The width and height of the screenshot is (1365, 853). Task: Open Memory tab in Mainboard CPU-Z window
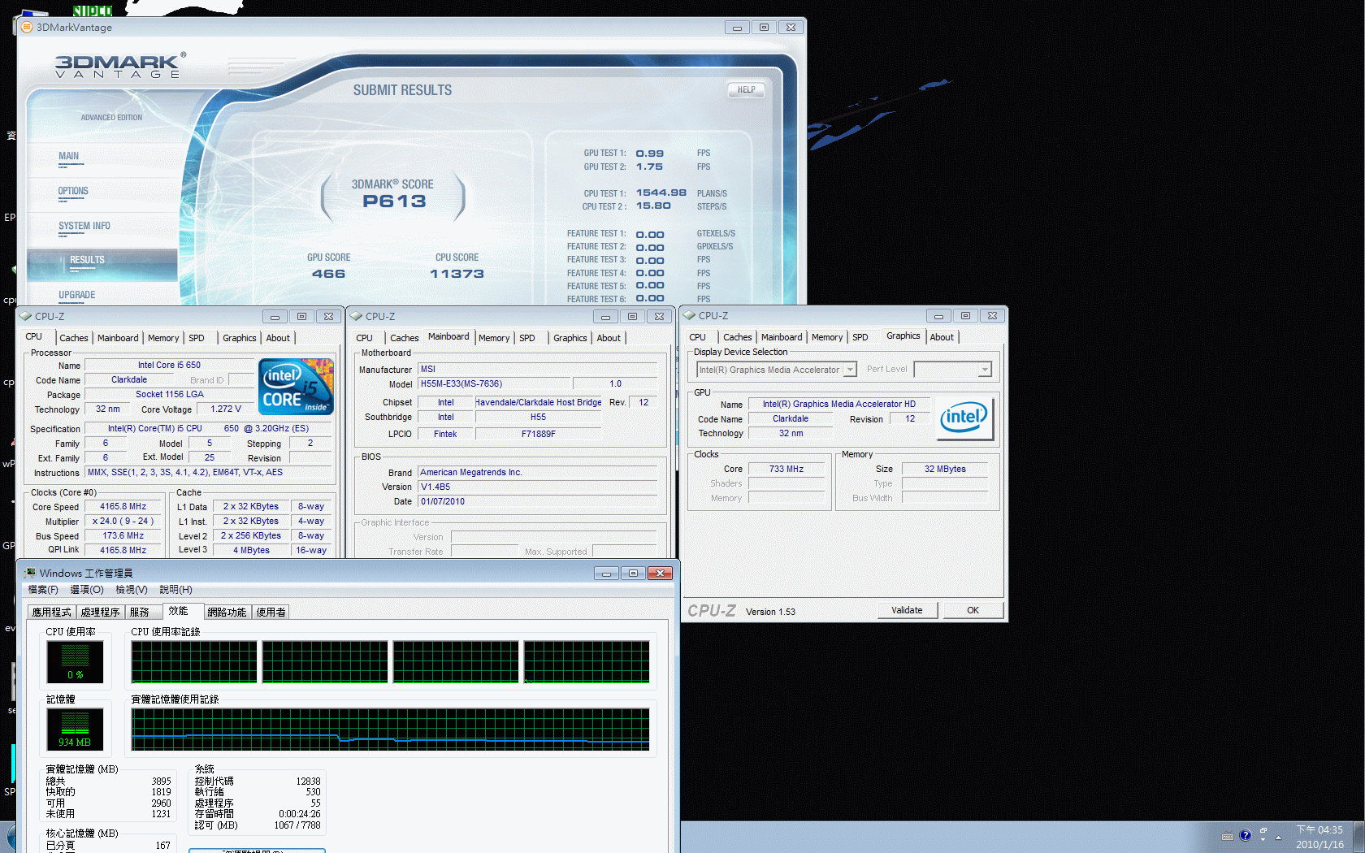494,338
